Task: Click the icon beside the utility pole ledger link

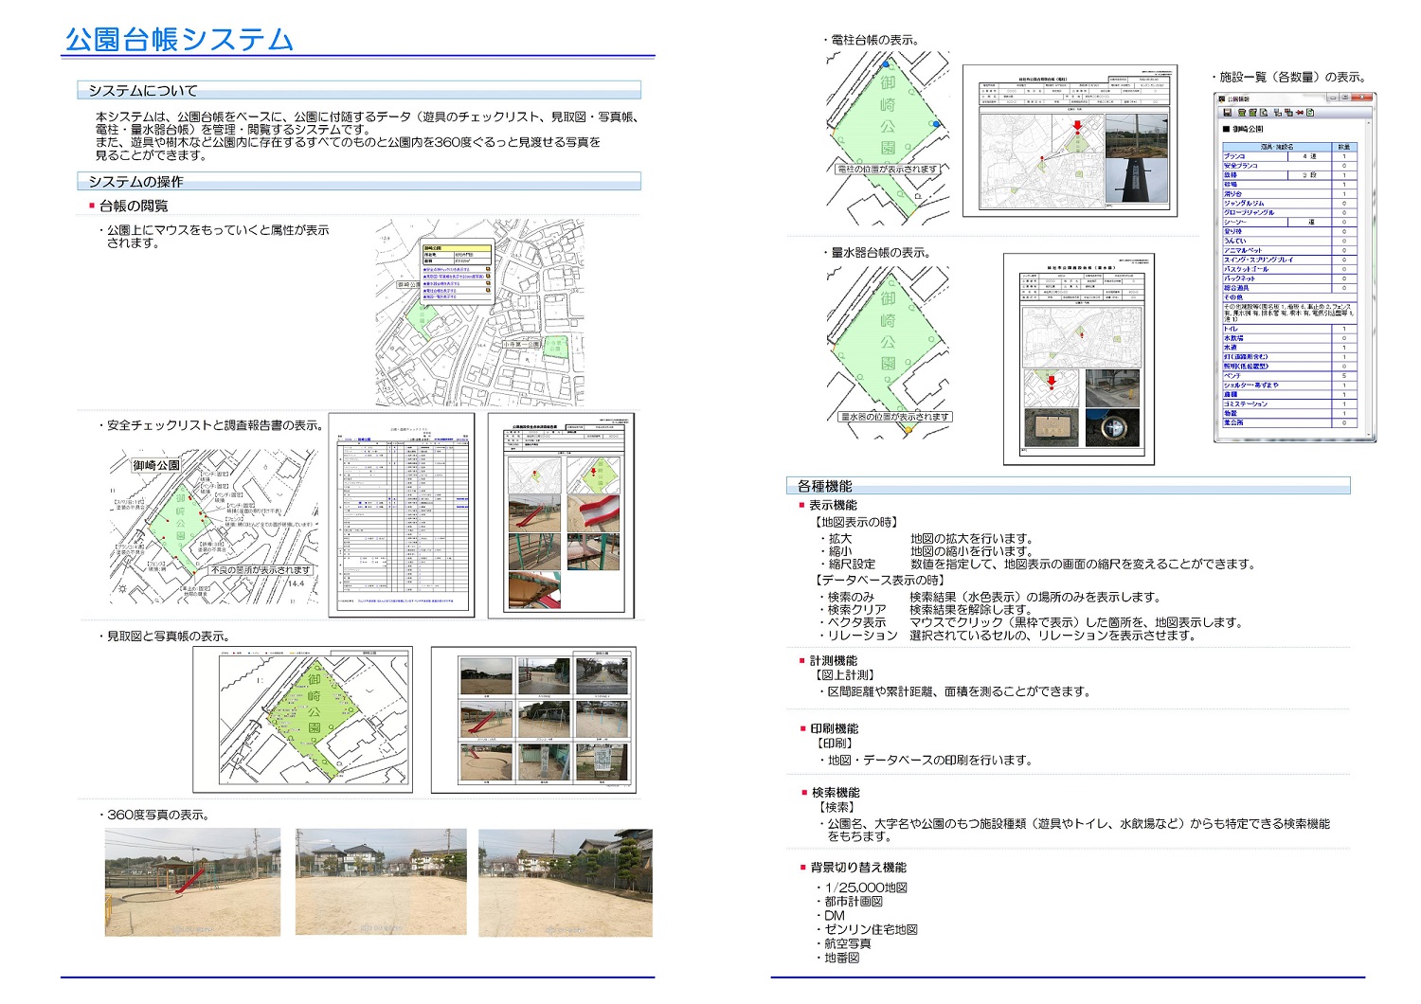Action: click(x=488, y=290)
